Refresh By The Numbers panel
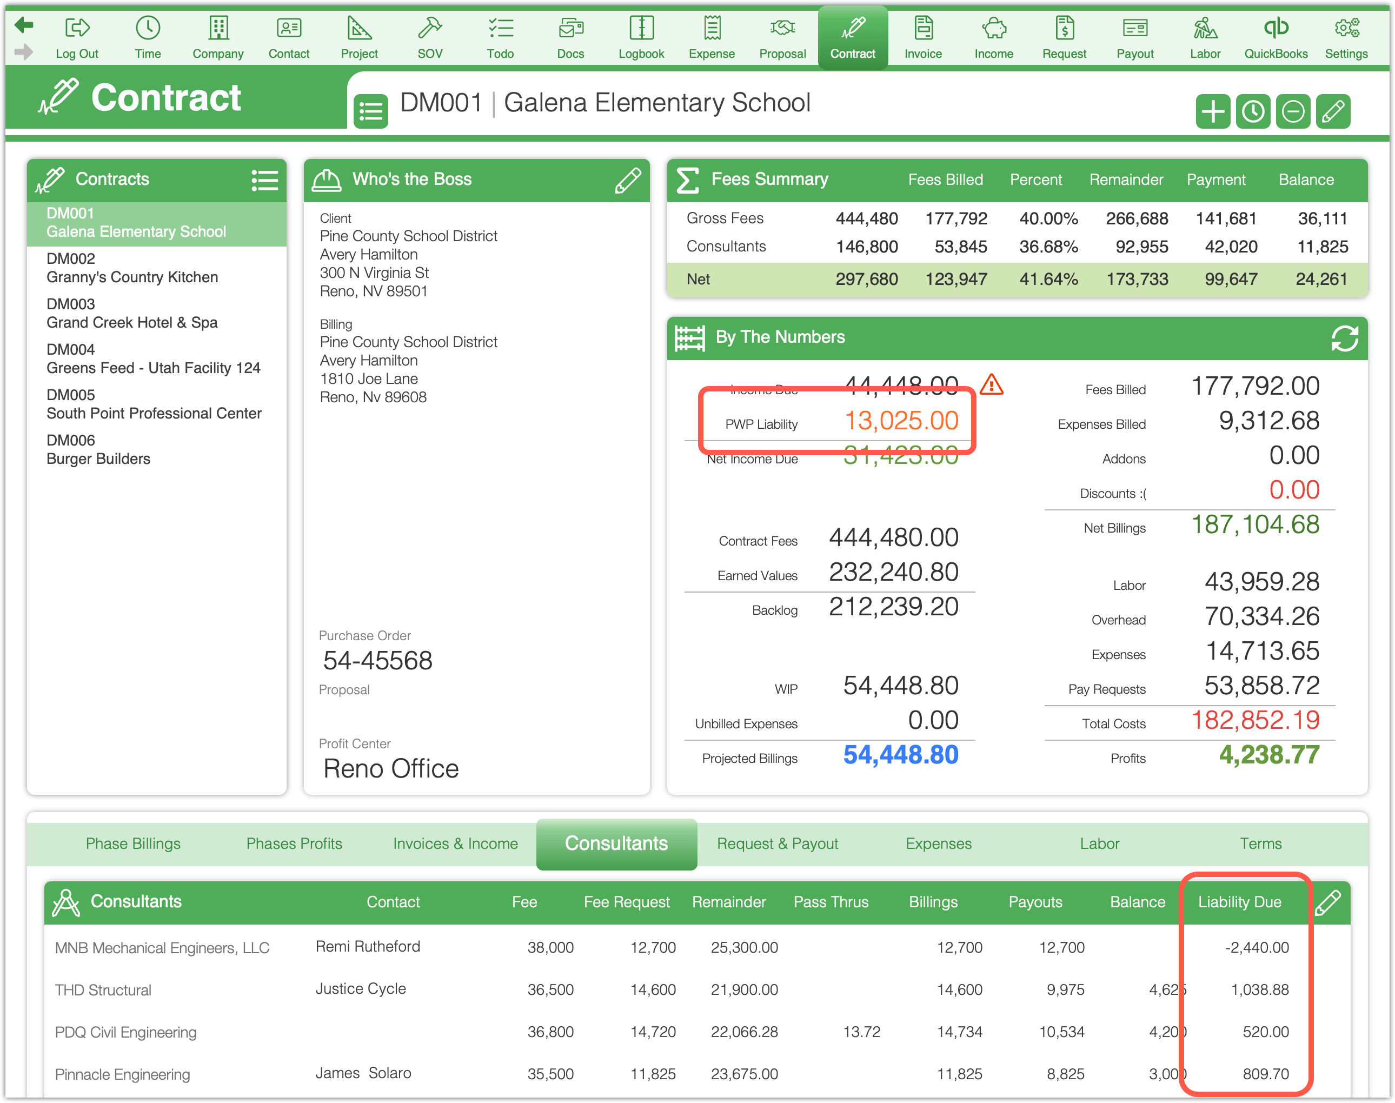This screenshot has height=1103, width=1395. click(1345, 338)
